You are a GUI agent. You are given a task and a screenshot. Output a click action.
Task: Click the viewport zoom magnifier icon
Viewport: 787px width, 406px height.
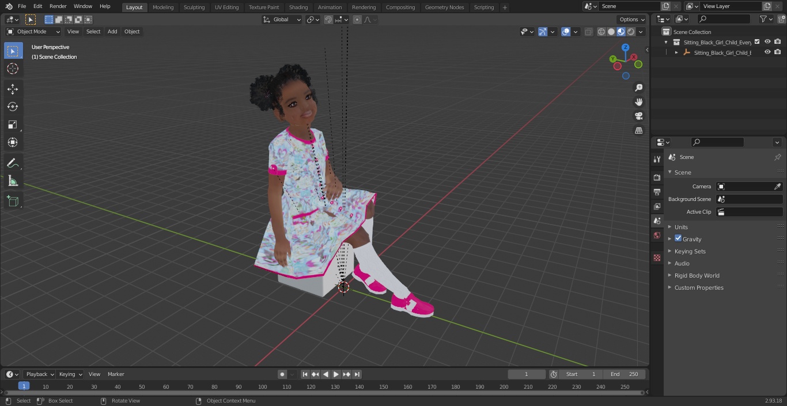638,88
